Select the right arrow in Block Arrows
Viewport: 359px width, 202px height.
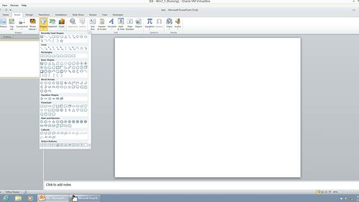coord(42,83)
